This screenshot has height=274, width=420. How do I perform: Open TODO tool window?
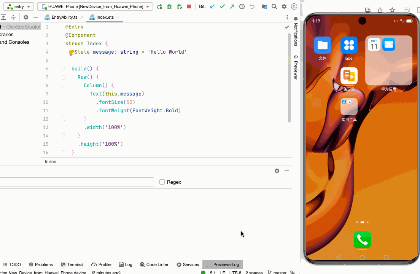tap(12, 264)
